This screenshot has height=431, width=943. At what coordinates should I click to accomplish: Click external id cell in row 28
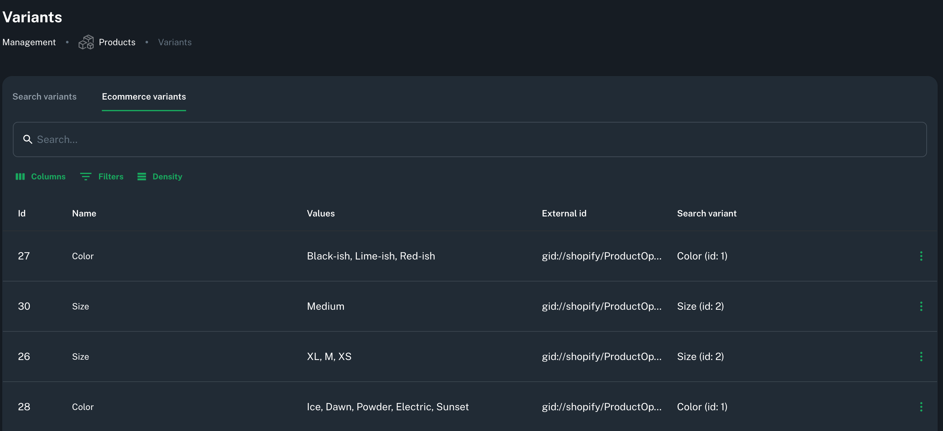point(601,407)
